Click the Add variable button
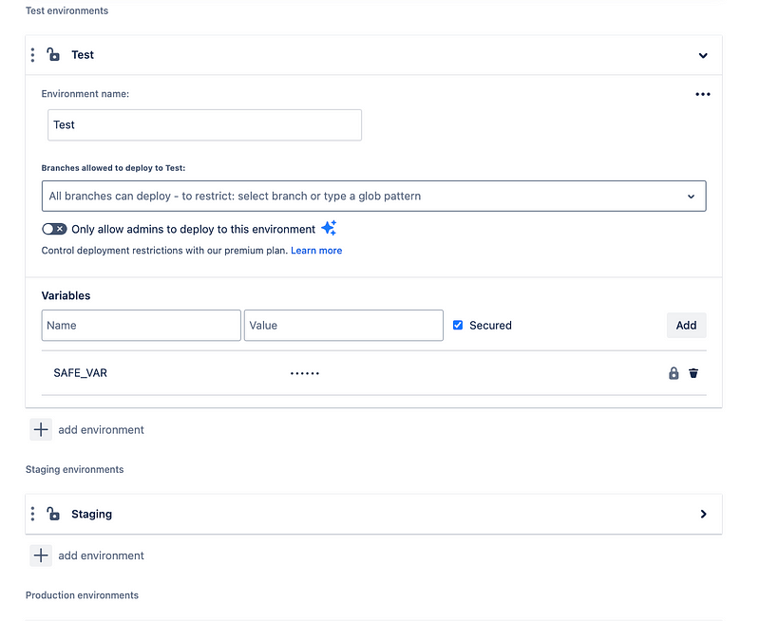760x621 pixels. pos(686,325)
